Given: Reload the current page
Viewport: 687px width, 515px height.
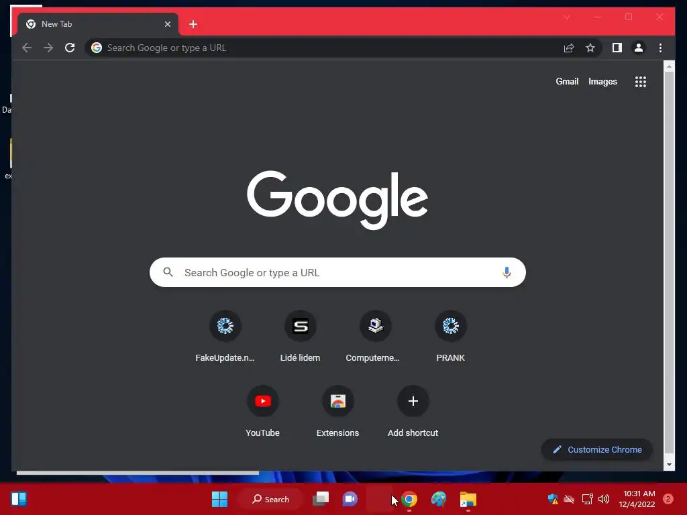Looking at the screenshot, I should pos(70,48).
